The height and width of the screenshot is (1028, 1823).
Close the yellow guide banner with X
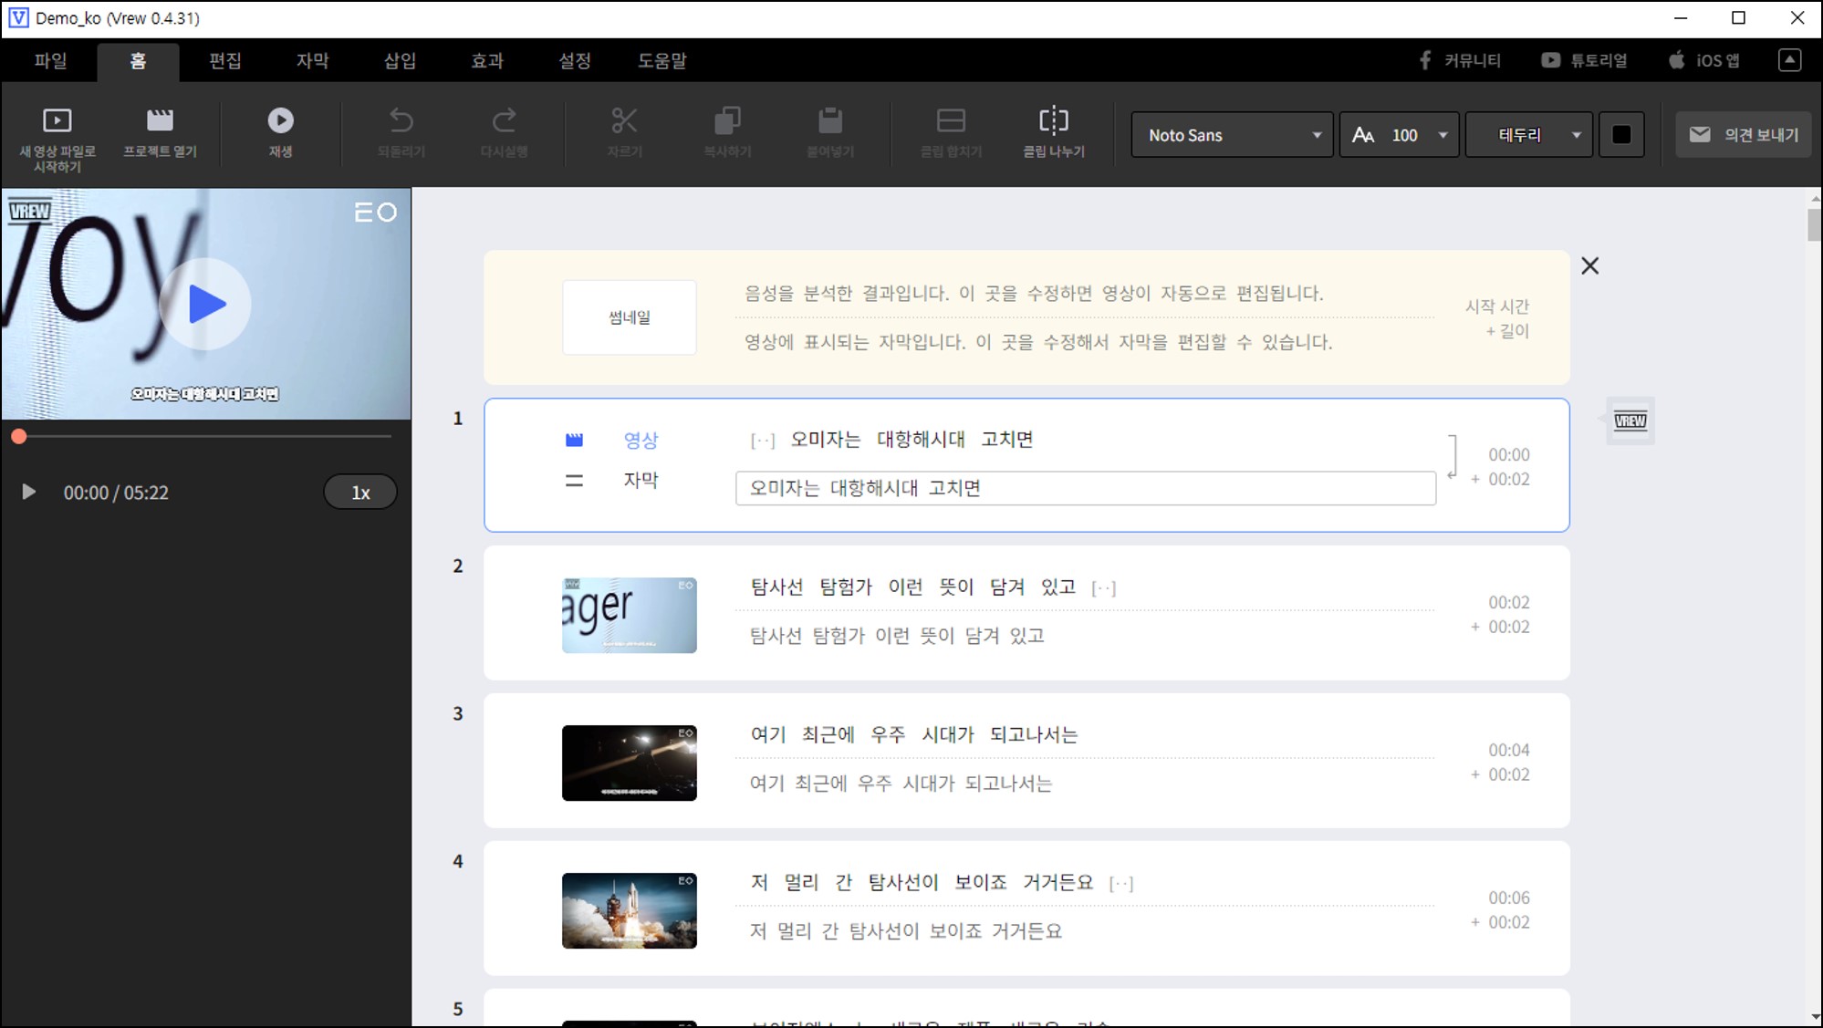coord(1589,265)
